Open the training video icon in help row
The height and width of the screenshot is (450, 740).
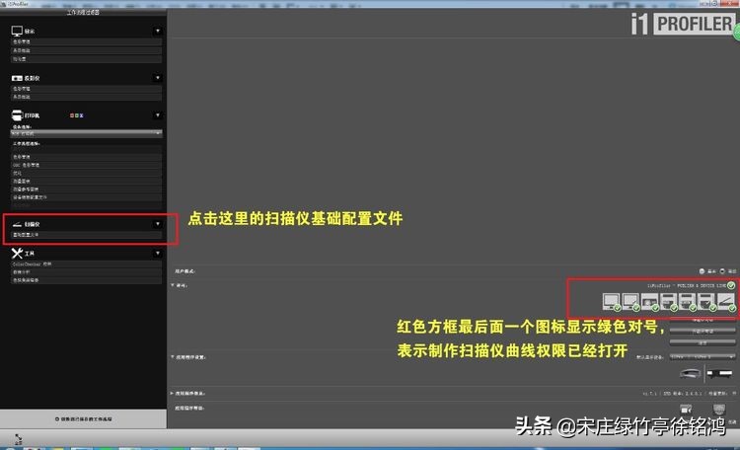pyautogui.click(x=686, y=409)
